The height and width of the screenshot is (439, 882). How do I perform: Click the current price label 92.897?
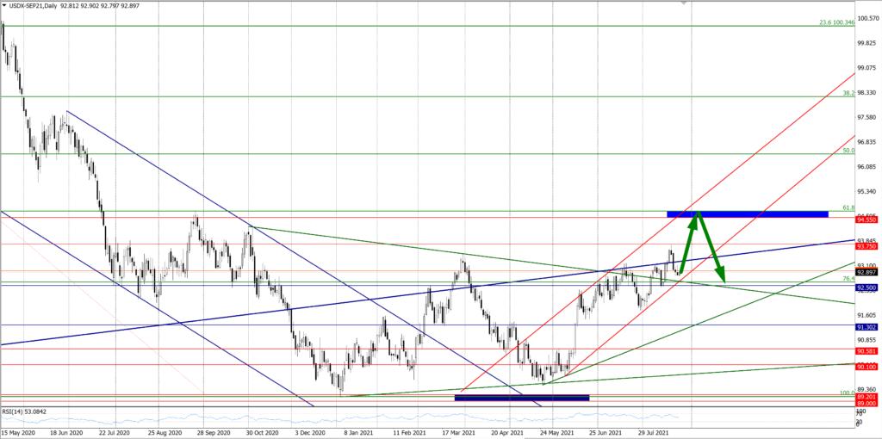[x=866, y=271]
